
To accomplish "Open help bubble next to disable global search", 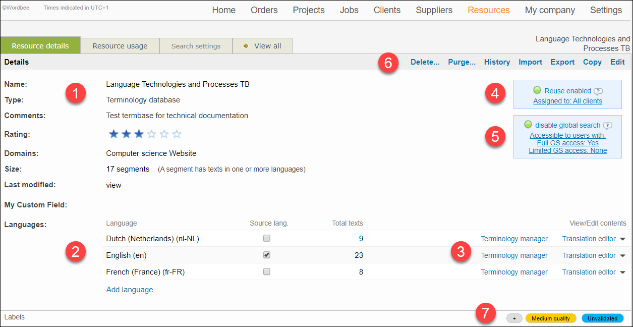I will (x=608, y=126).
